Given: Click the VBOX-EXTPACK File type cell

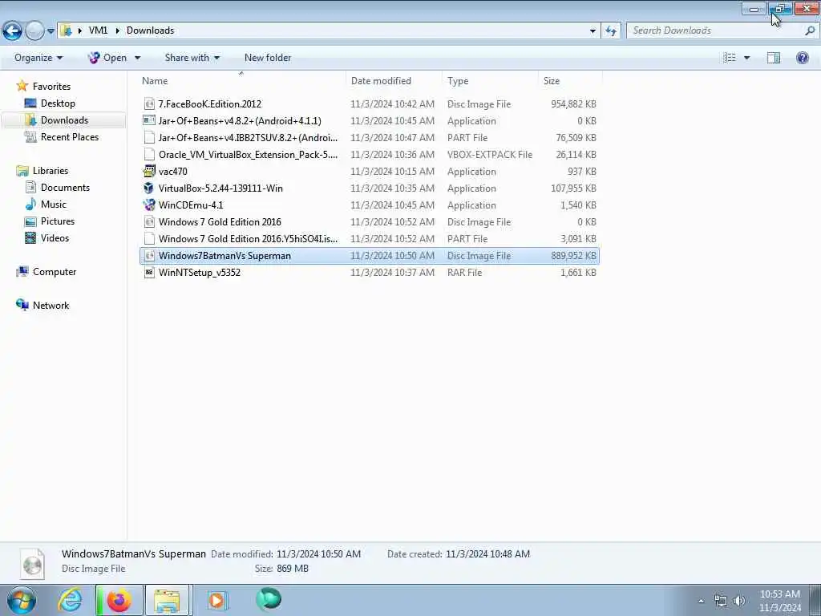Looking at the screenshot, I should click(490, 155).
